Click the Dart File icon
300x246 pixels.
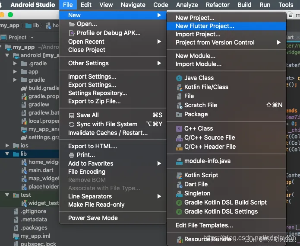pyautogui.click(x=179, y=185)
